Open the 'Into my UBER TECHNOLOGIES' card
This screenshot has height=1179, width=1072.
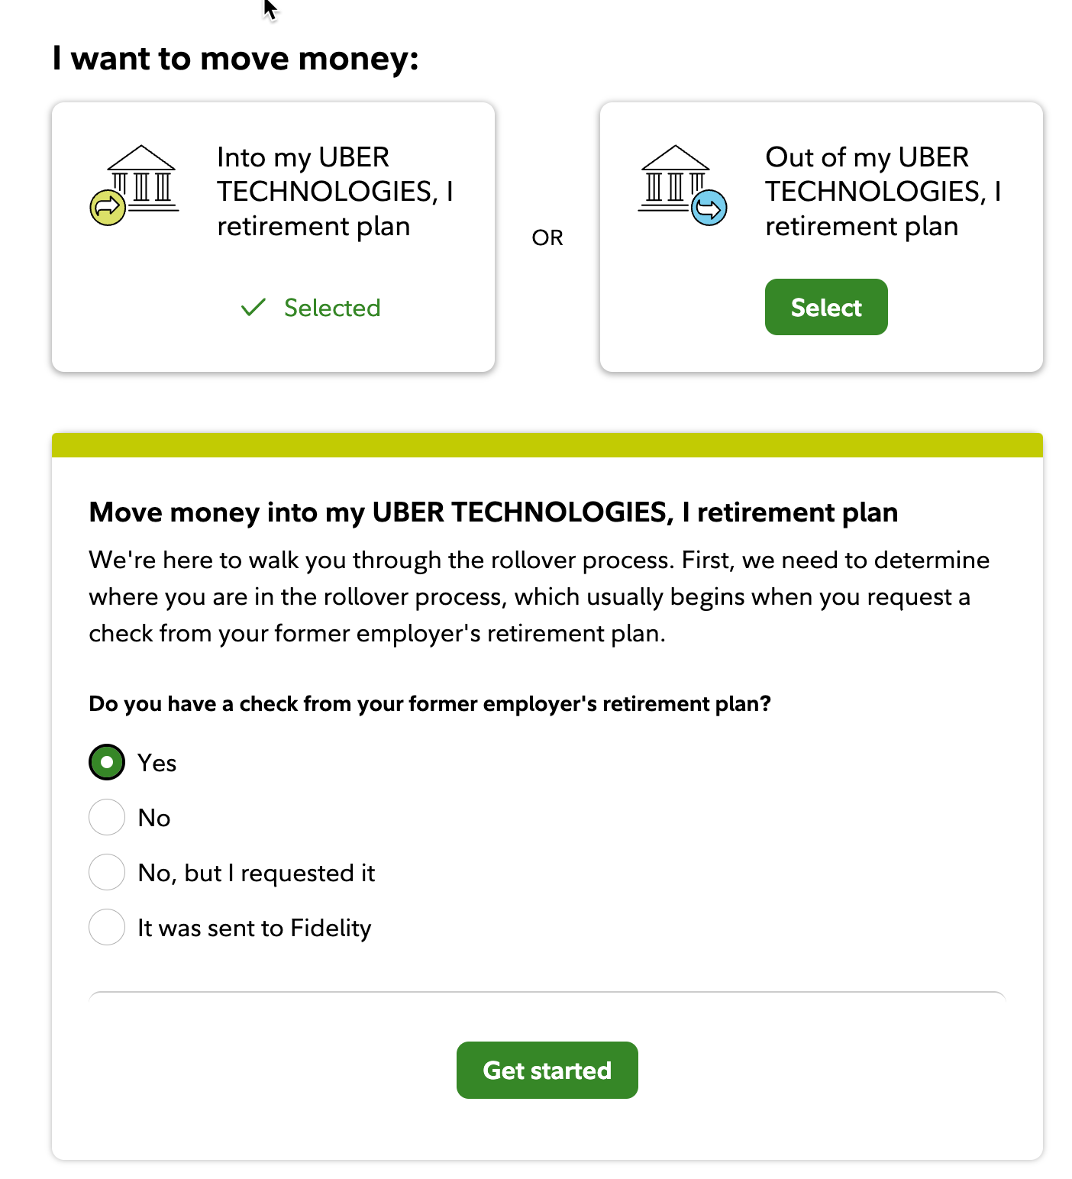click(x=273, y=237)
